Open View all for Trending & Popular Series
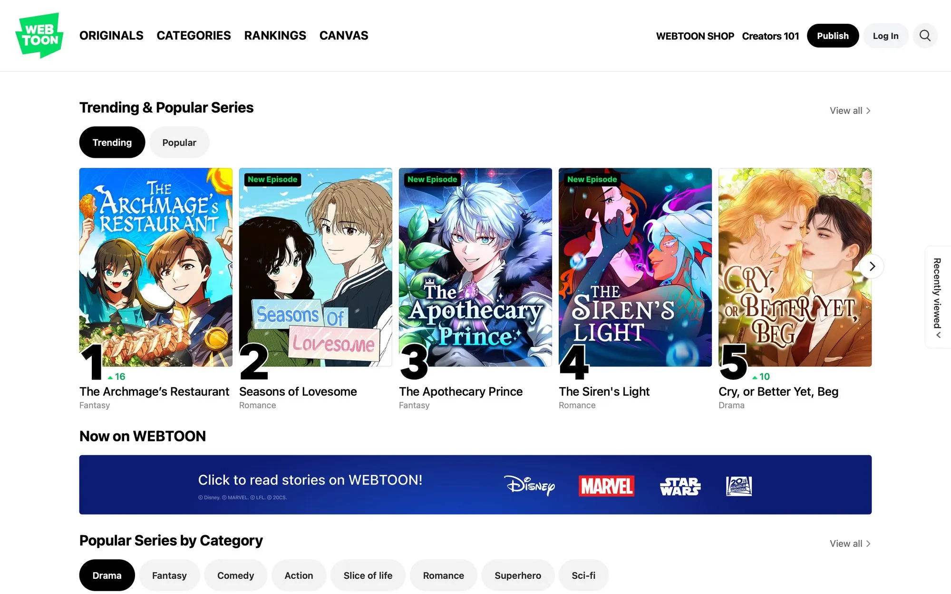The image size is (951, 594). (850, 110)
